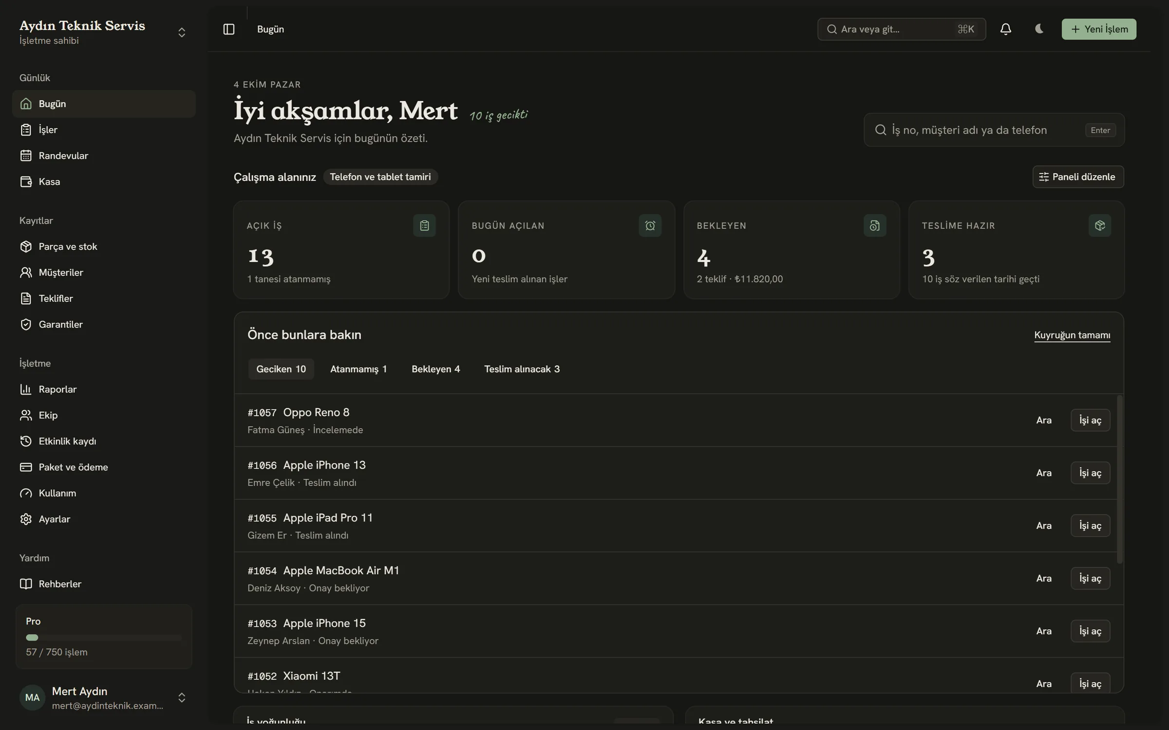Go to Kasa in sidebar
Viewport: 1169px width, 730px height.
point(104,182)
